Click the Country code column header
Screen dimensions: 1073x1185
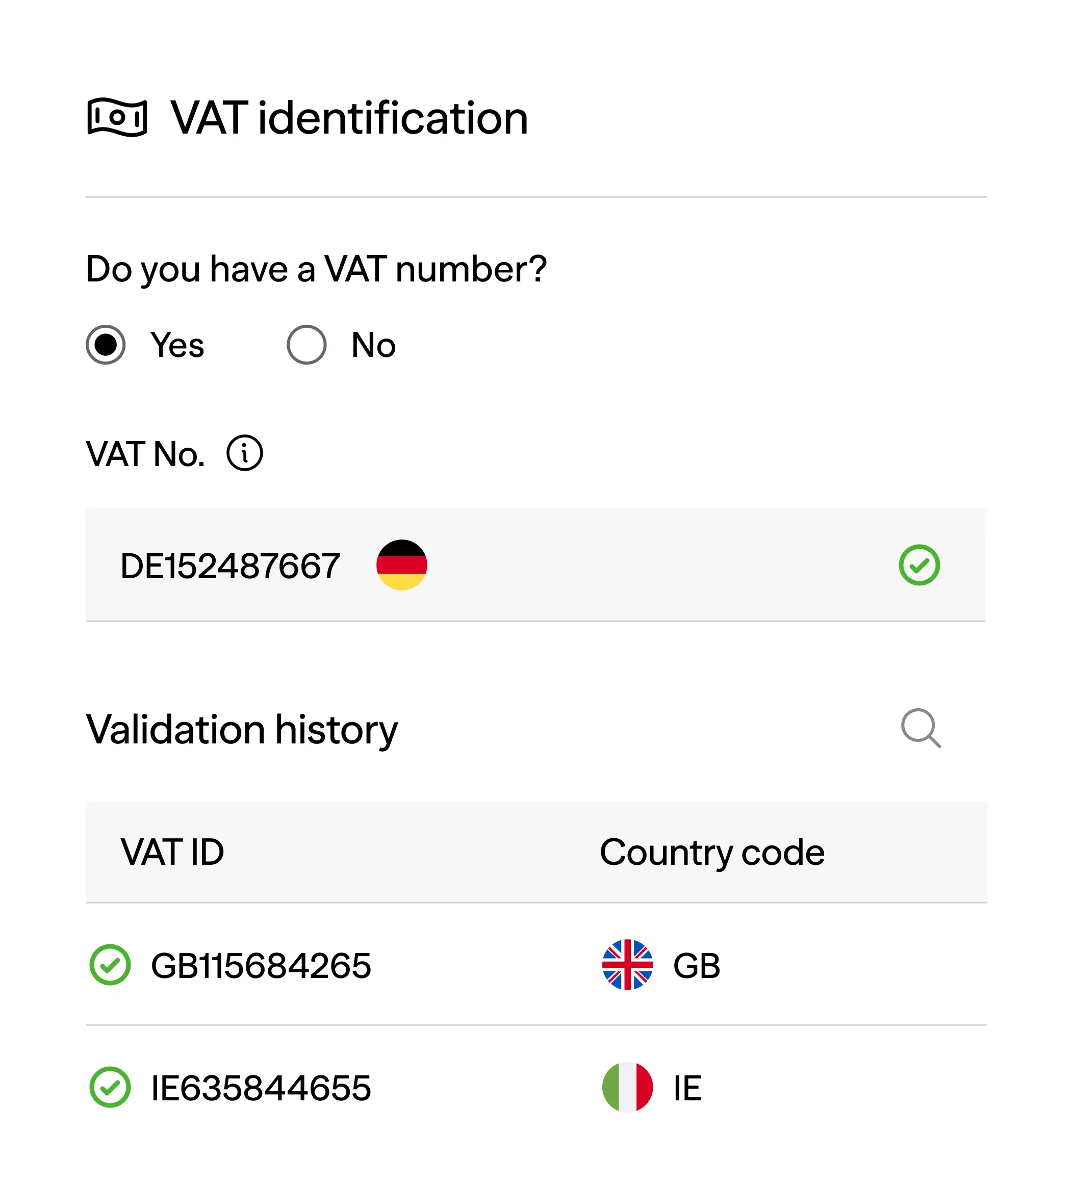click(711, 852)
